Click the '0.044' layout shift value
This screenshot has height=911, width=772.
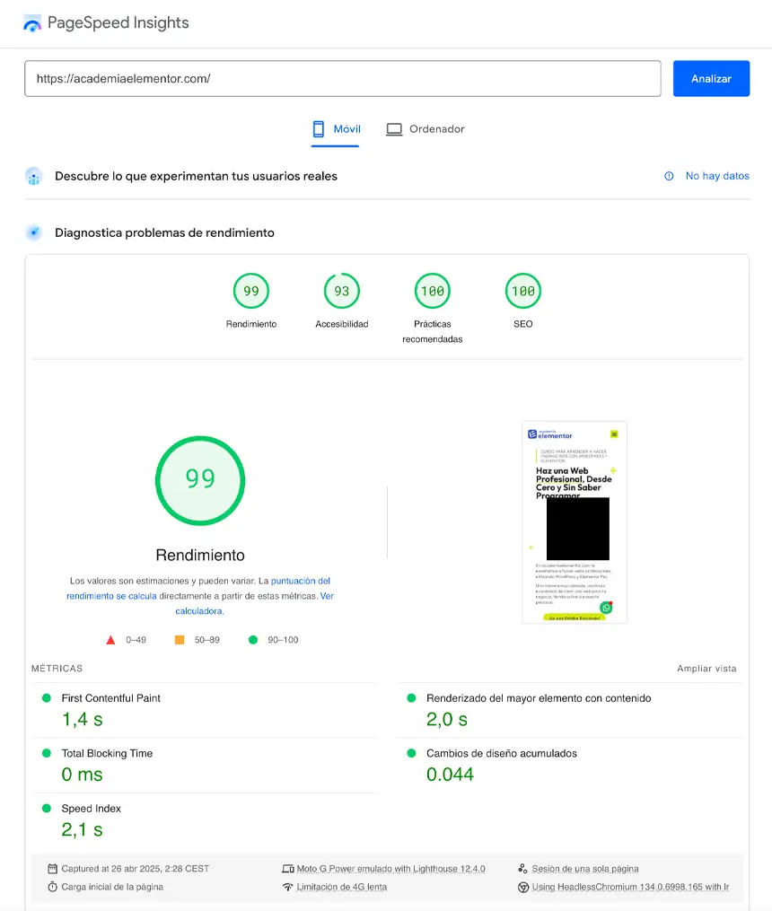click(451, 775)
